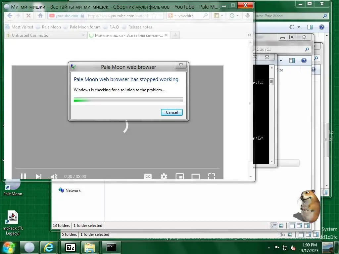The height and width of the screenshot is (254, 339).
Task: Open help in the Search Pale Moon Explorer window
Action: (322, 27)
